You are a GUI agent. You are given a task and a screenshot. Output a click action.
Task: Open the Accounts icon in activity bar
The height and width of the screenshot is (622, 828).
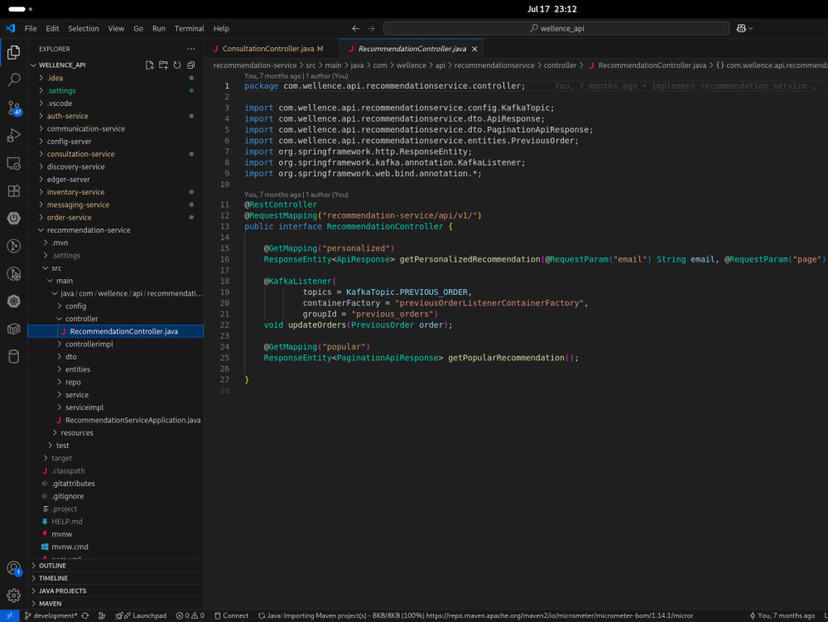click(x=14, y=568)
